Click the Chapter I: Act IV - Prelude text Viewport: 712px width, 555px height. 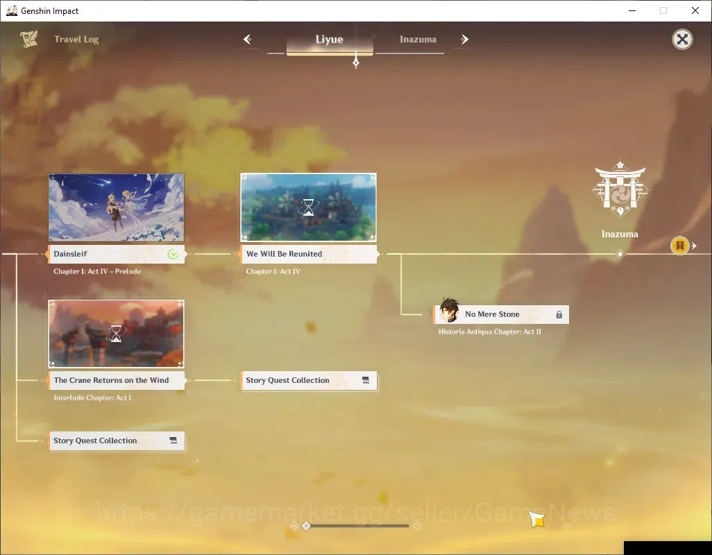point(97,271)
